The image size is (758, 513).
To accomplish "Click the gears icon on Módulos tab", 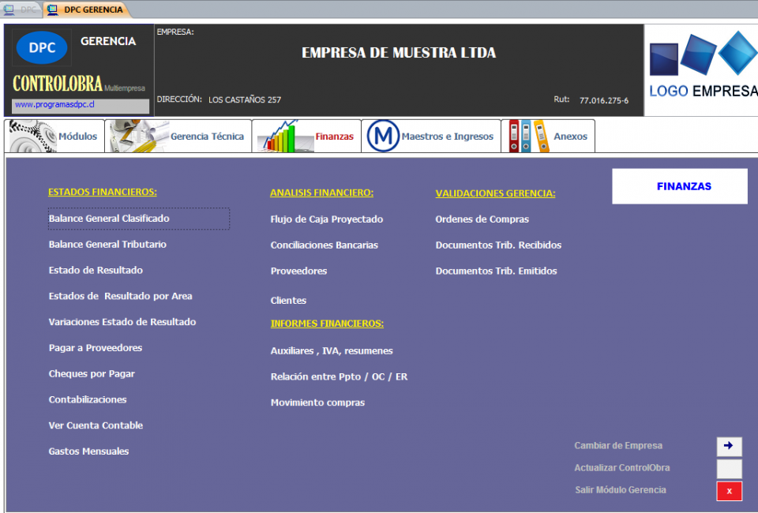I will (x=32, y=137).
